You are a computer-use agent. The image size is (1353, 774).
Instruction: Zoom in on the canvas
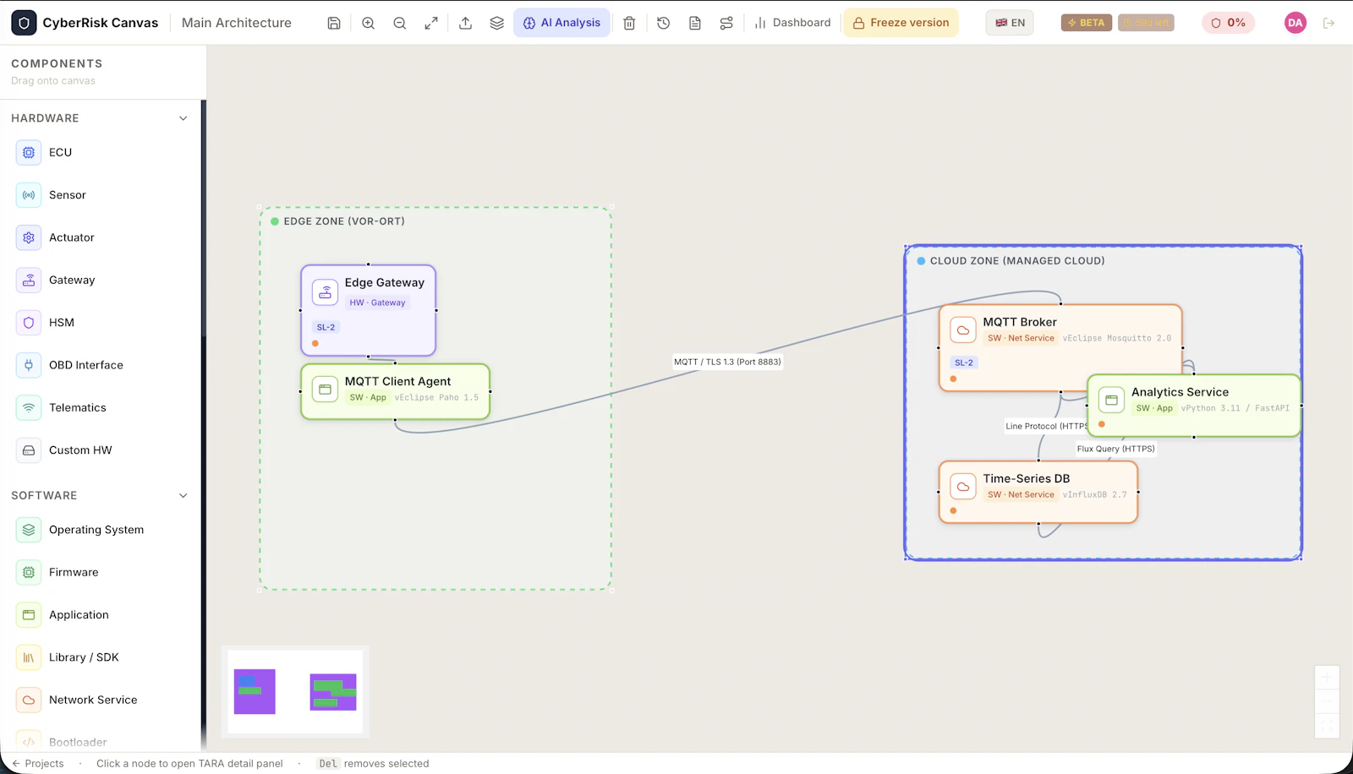pos(368,23)
